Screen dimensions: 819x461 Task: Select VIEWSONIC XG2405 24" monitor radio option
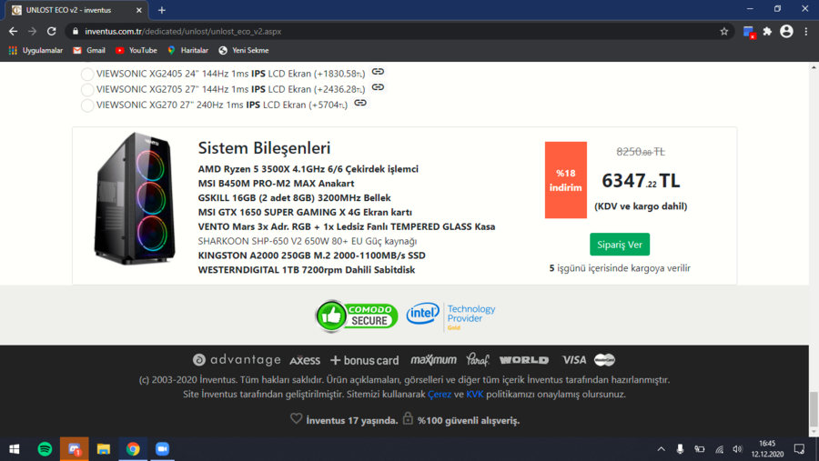coord(87,75)
